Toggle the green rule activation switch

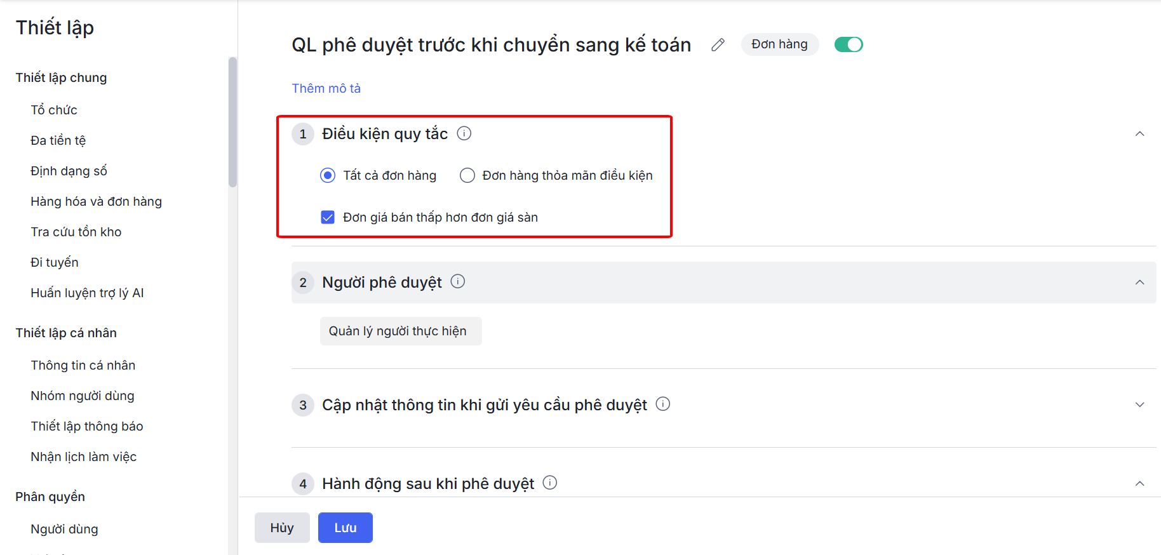pyautogui.click(x=849, y=44)
